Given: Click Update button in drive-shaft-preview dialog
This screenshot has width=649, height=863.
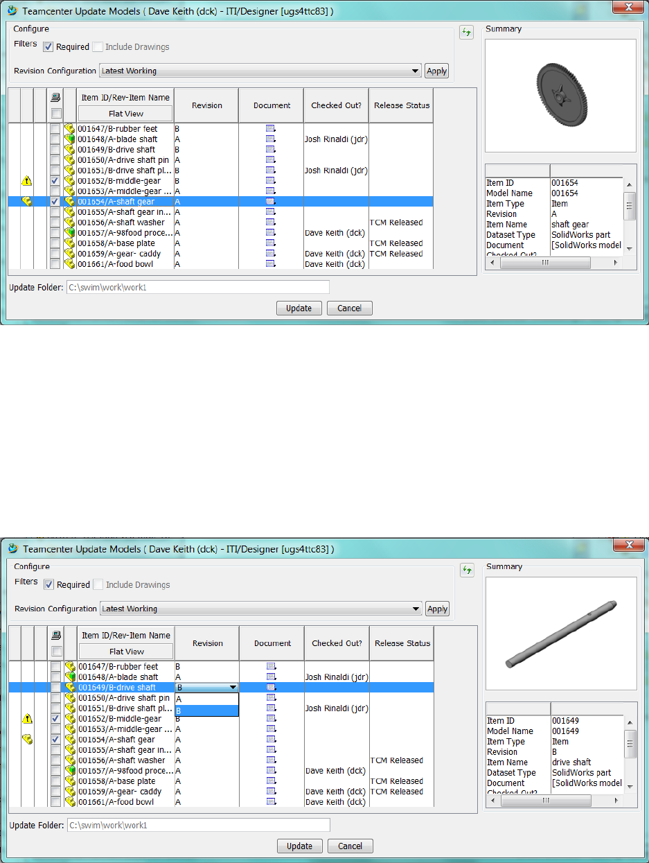Looking at the screenshot, I should [300, 846].
